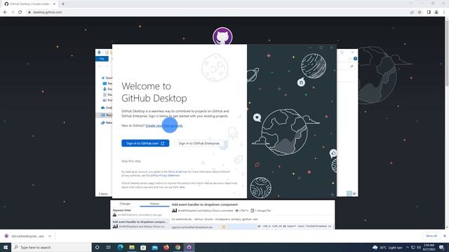Close the downloads bar
Viewport: 449px width, 252px height.
pos(444,236)
